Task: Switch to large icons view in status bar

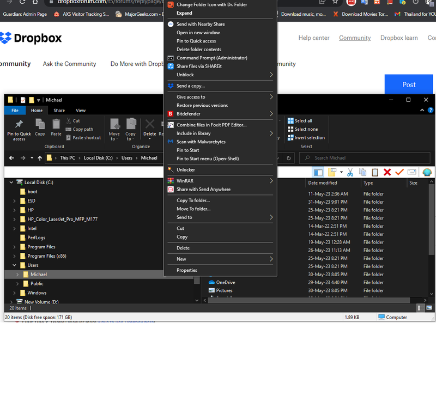Action: (429, 308)
